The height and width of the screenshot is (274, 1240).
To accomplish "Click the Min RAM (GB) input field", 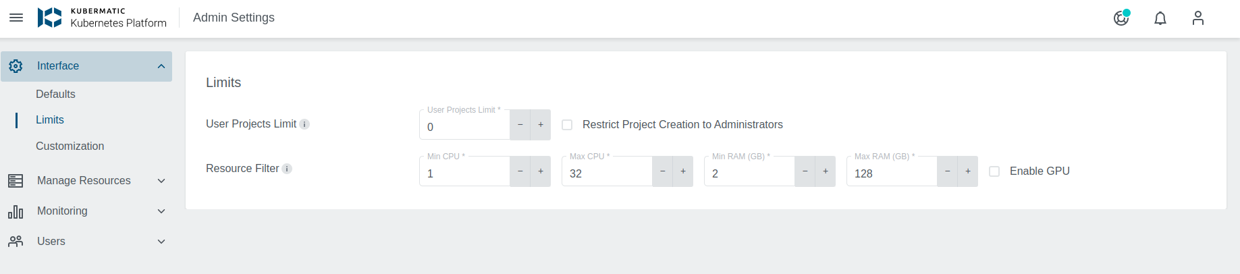I will coord(749,173).
